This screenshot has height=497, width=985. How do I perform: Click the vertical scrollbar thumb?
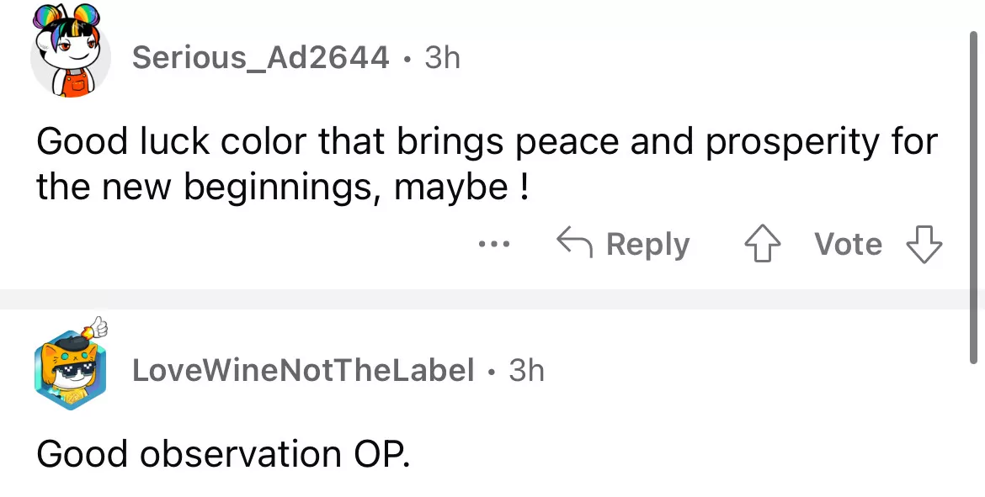974,198
